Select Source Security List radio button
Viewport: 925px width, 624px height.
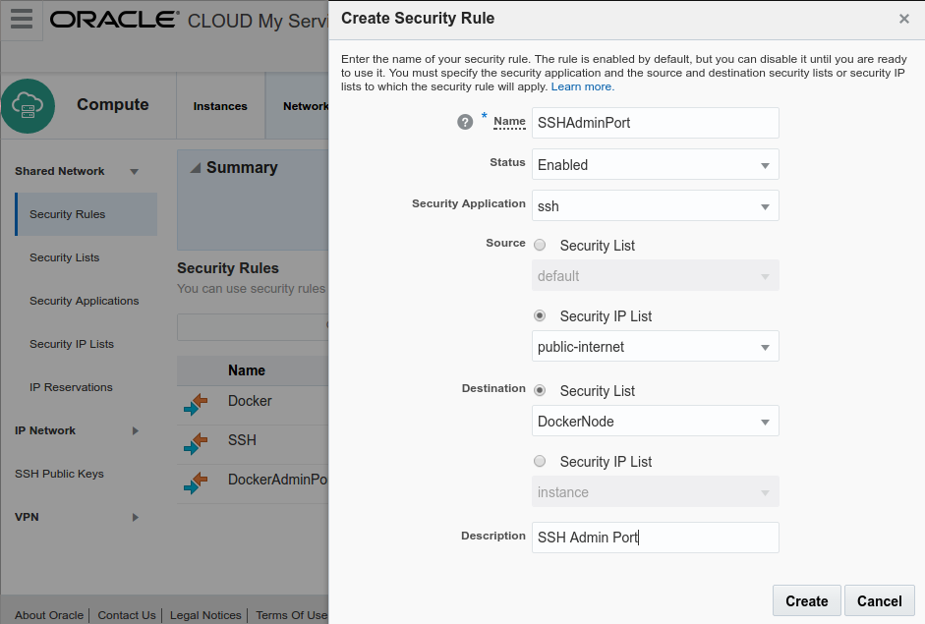click(x=540, y=245)
